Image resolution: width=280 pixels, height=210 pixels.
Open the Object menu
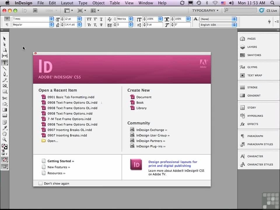pos(99,3)
